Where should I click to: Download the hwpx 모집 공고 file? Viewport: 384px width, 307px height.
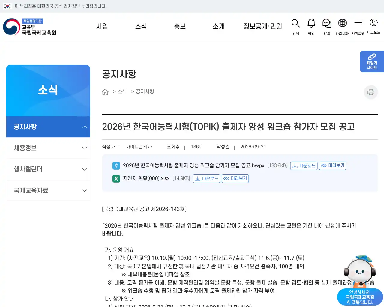tap(304, 166)
